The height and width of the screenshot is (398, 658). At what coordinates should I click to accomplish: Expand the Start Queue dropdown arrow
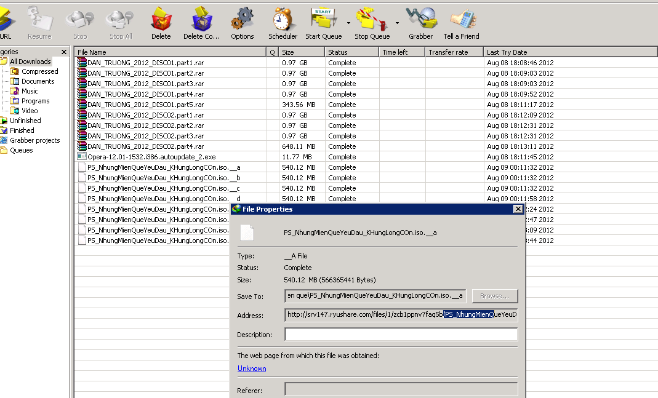tap(348, 23)
